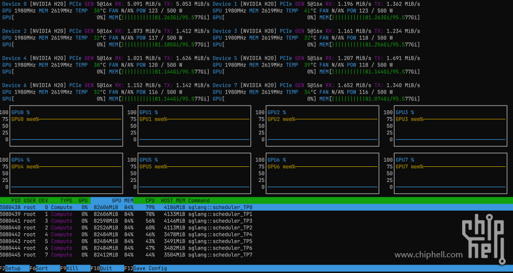Click PID 3080439
Screen dimensions: 513x273
pyautogui.click(x=10, y=214)
